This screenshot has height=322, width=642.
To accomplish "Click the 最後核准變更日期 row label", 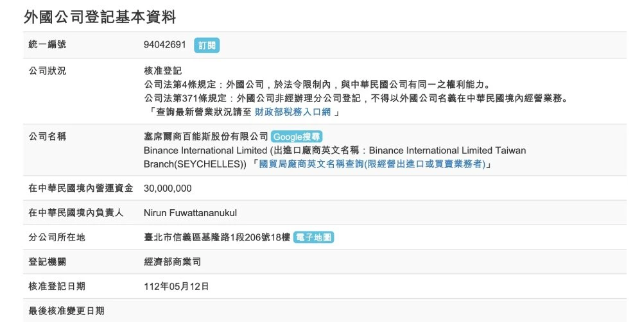I will click(x=66, y=311).
